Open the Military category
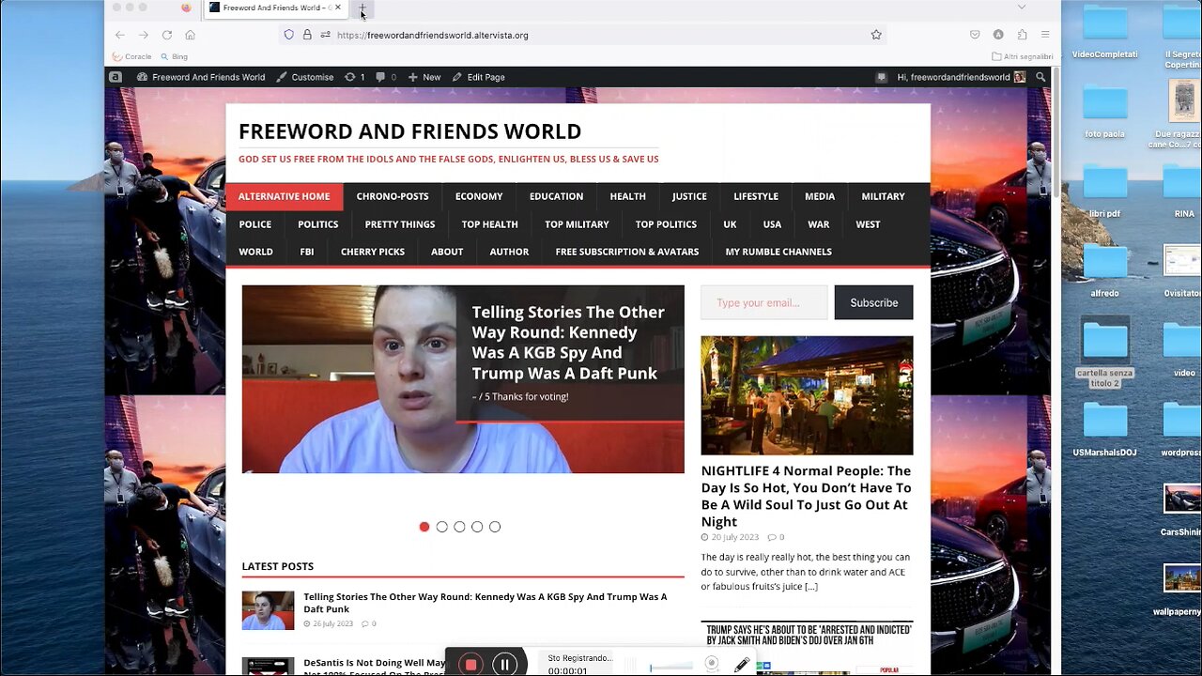The width and height of the screenshot is (1202, 676). tap(883, 196)
